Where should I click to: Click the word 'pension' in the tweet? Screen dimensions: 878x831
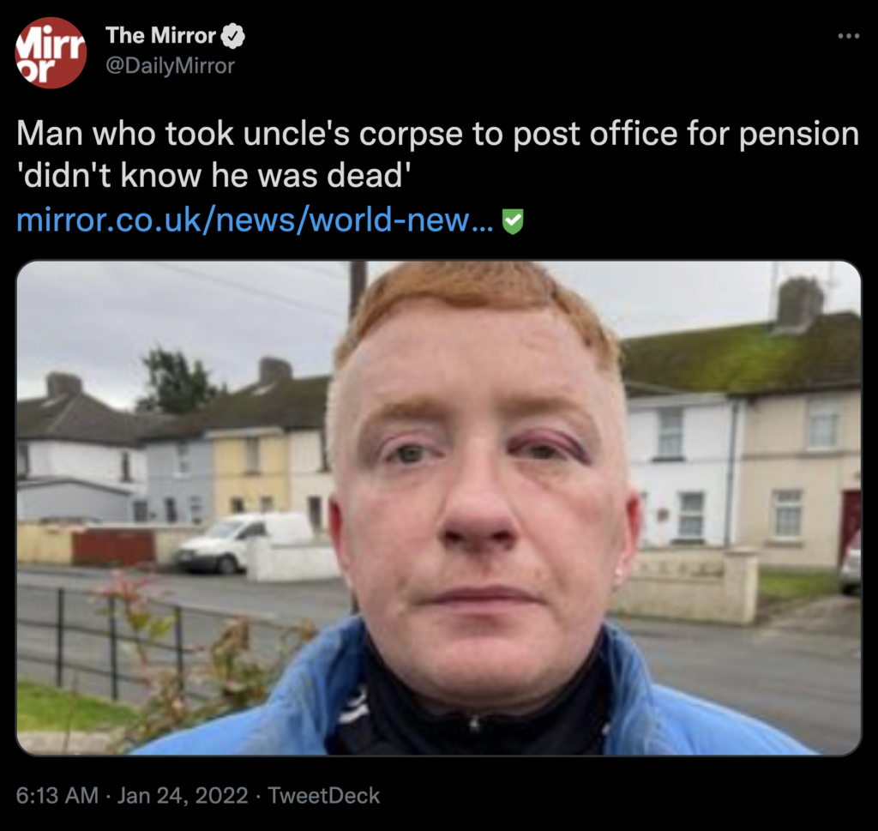(x=798, y=135)
